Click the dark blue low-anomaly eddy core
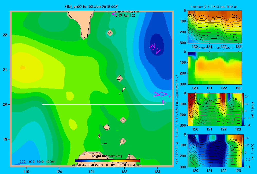This screenshot has height=174, width=257. 157,45
